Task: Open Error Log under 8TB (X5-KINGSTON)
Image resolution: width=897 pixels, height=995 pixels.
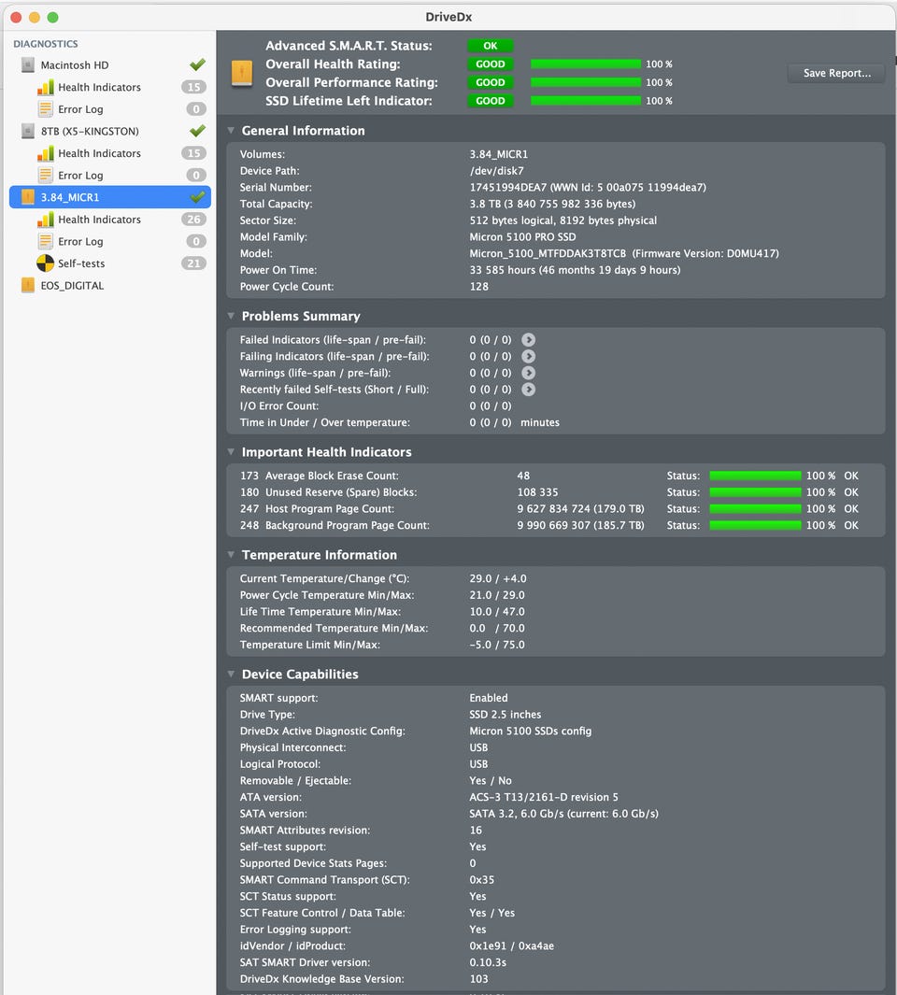Action: point(80,175)
